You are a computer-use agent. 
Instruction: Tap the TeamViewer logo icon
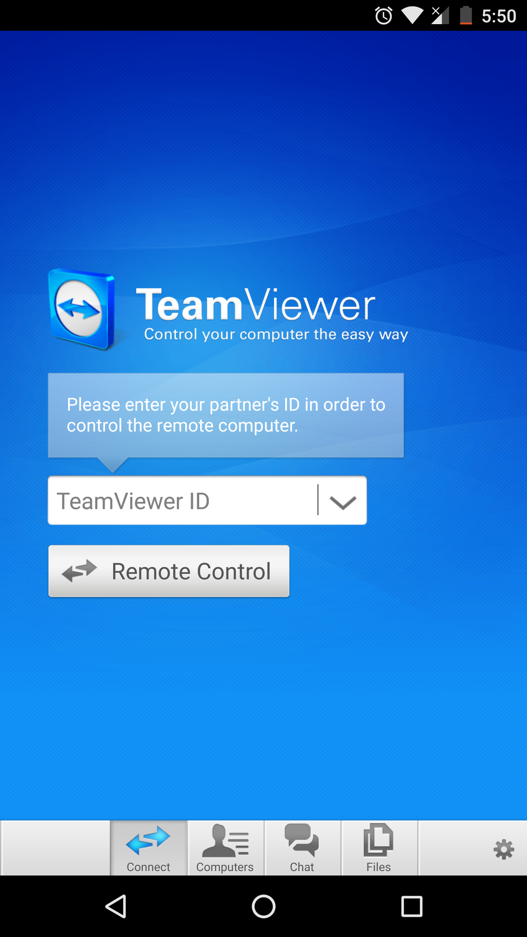82,309
